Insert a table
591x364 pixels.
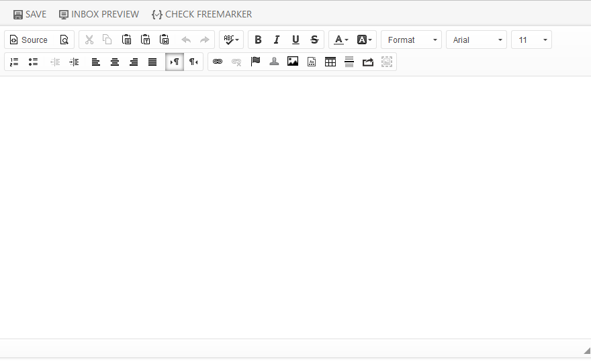pos(330,62)
